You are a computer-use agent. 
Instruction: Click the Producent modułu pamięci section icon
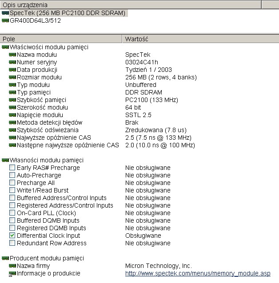[5, 259]
